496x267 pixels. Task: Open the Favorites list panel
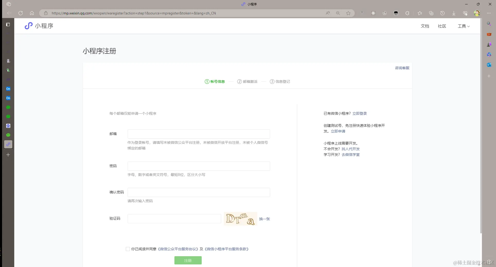point(420,13)
